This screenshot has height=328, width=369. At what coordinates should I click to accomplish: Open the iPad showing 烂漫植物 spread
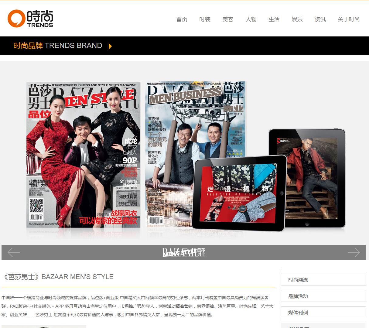point(239,193)
